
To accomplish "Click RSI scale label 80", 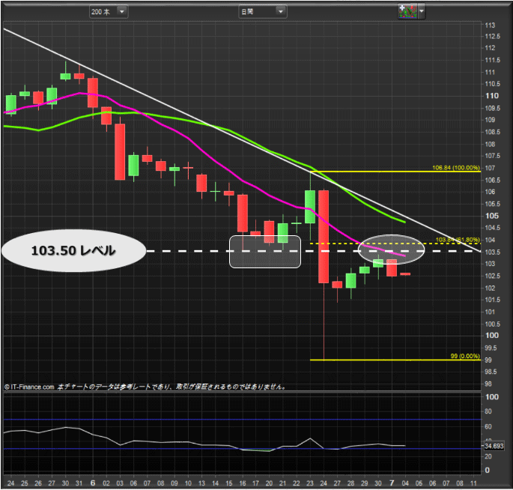I will tap(488, 411).
